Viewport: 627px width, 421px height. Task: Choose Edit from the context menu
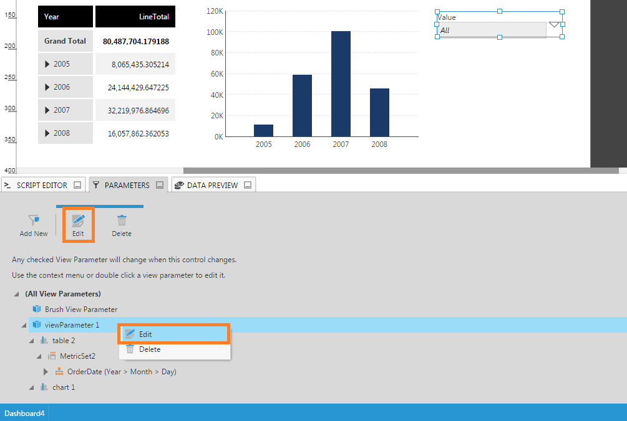[145, 334]
